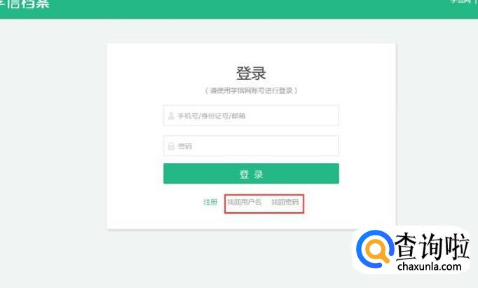Screen dimensions: 478x288
Task: Open the 注册 registration link
Action: point(210,202)
